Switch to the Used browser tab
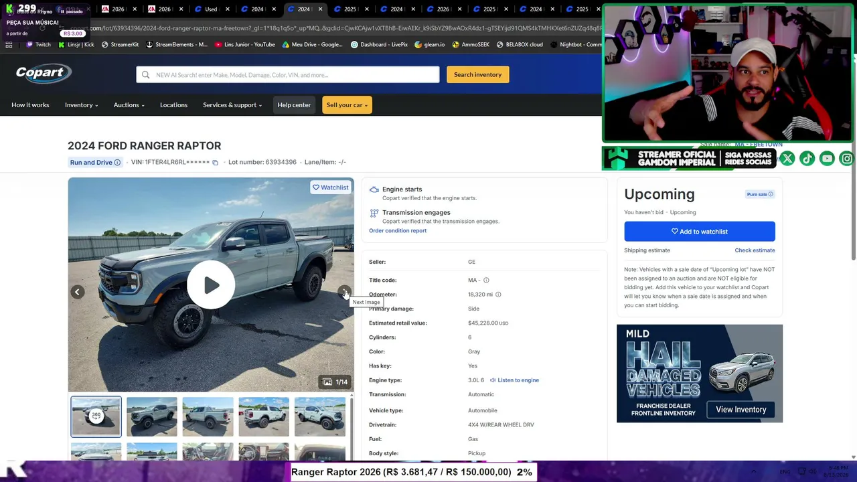 tap(211, 9)
